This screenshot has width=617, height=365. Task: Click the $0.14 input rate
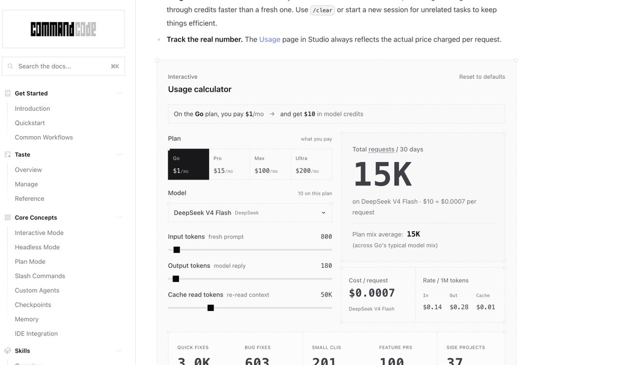point(432,307)
